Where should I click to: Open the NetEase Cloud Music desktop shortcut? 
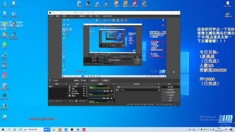pyautogui.click(x=135, y=4)
